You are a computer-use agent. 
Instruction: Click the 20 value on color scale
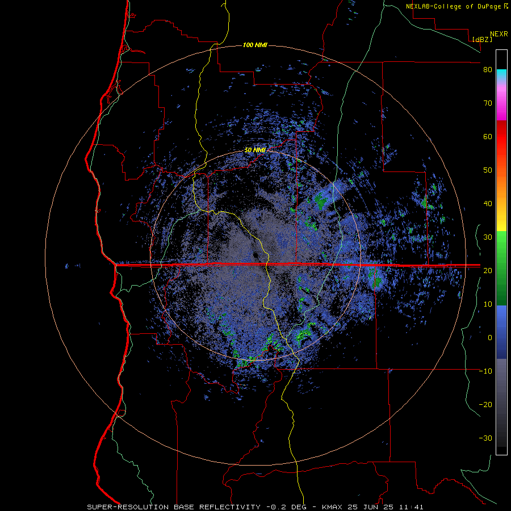488,270
